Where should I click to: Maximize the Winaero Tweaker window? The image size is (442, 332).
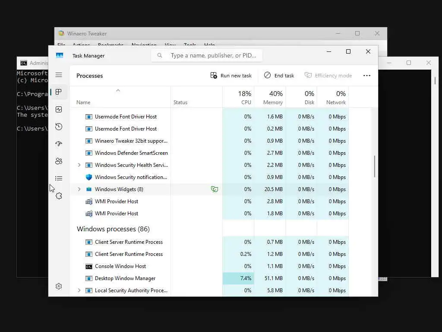click(x=357, y=33)
